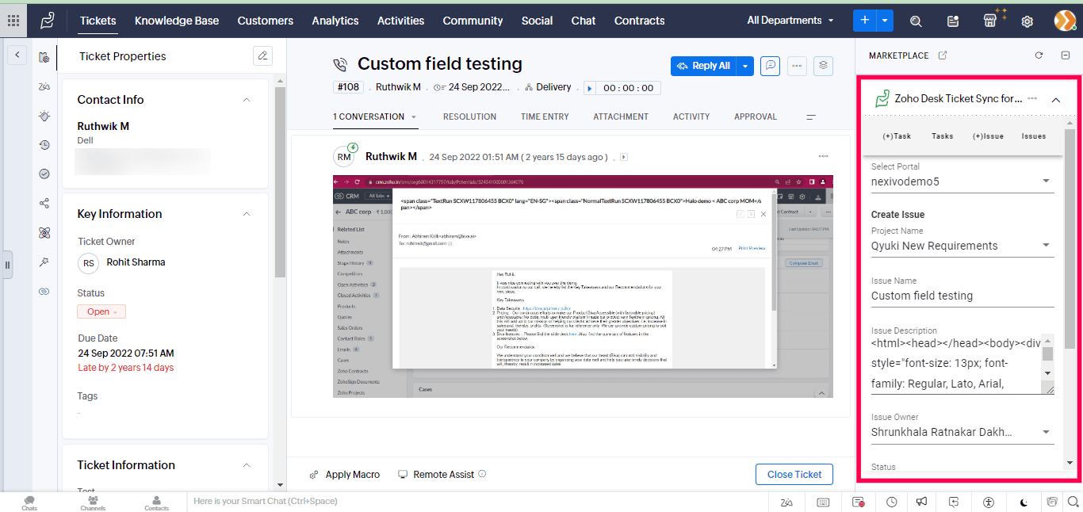The image size is (1083, 512).
Task: Open the share icon in side rail
Action: click(44, 203)
